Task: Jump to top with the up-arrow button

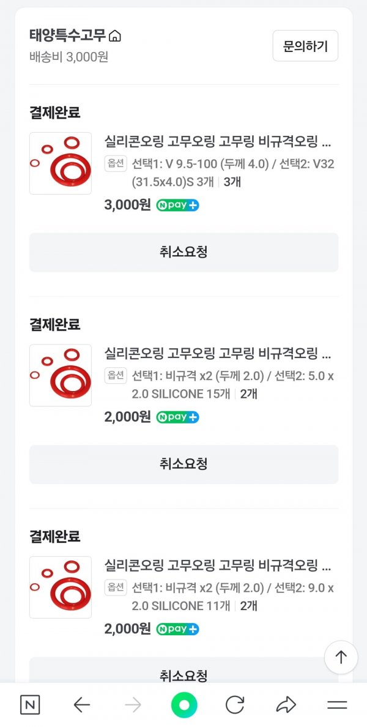Action: (341, 657)
